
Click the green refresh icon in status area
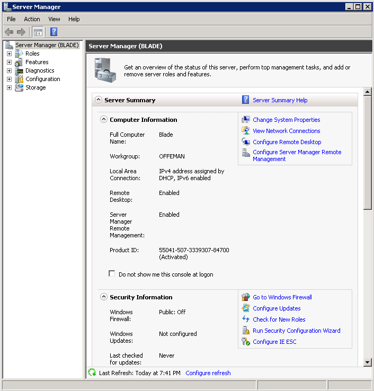pos(92,372)
